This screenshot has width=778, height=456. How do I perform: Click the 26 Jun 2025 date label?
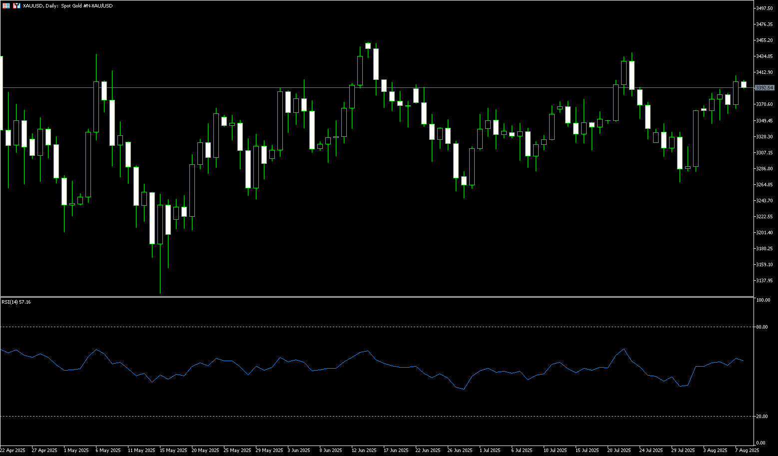pos(460,451)
